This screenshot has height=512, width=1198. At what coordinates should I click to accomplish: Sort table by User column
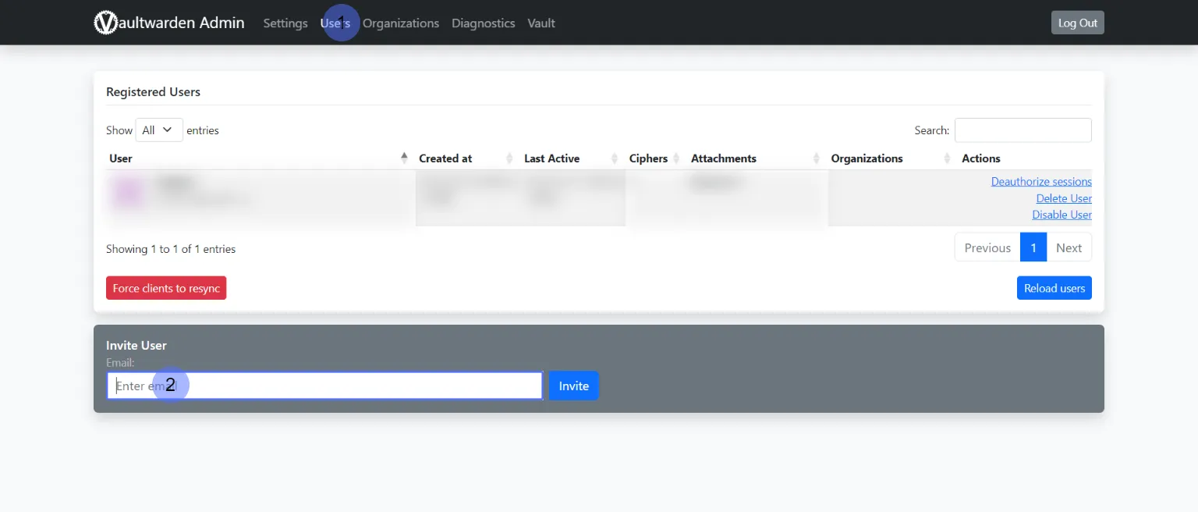[258, 158]
